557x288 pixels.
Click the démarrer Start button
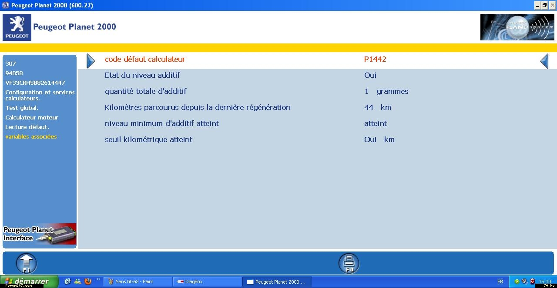click(29, 281)
